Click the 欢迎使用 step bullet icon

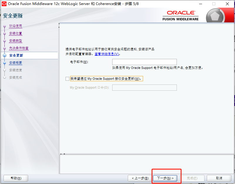coord(5,26)
